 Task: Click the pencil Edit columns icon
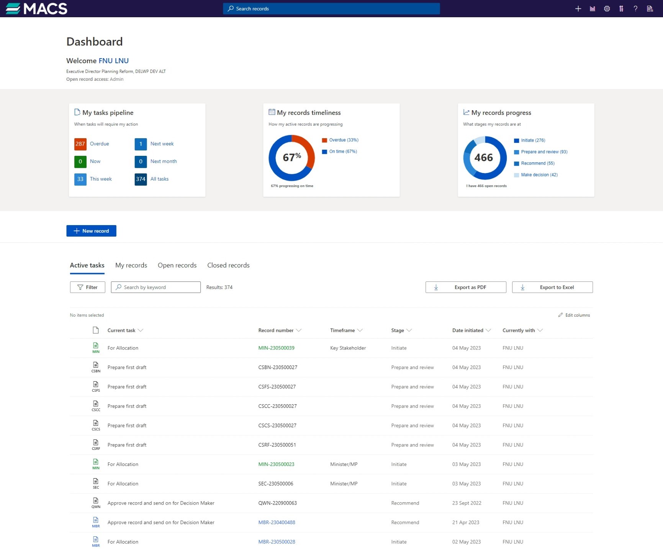click(560, 315)
